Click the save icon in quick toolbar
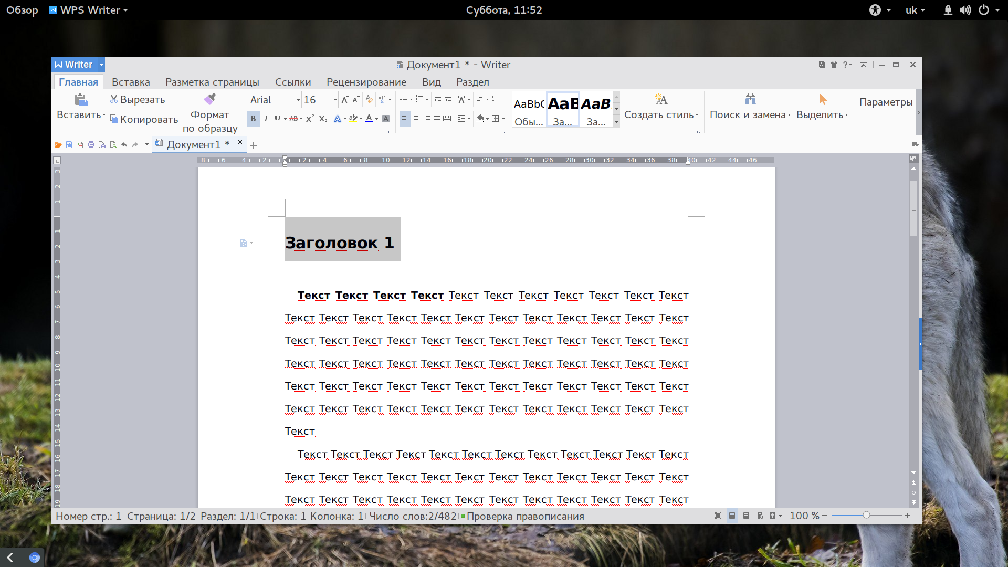The height and width of the screenshot is (567, 1008). pyautogui.click(x=69, y=145)
